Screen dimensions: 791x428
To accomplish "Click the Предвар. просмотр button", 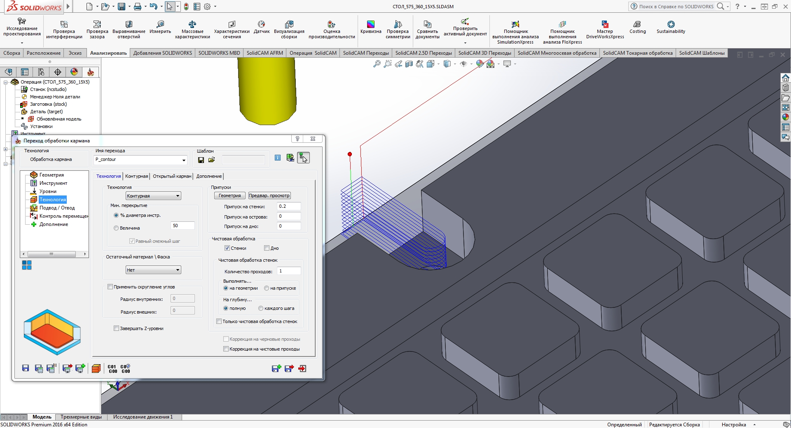I will click(269, 195).
